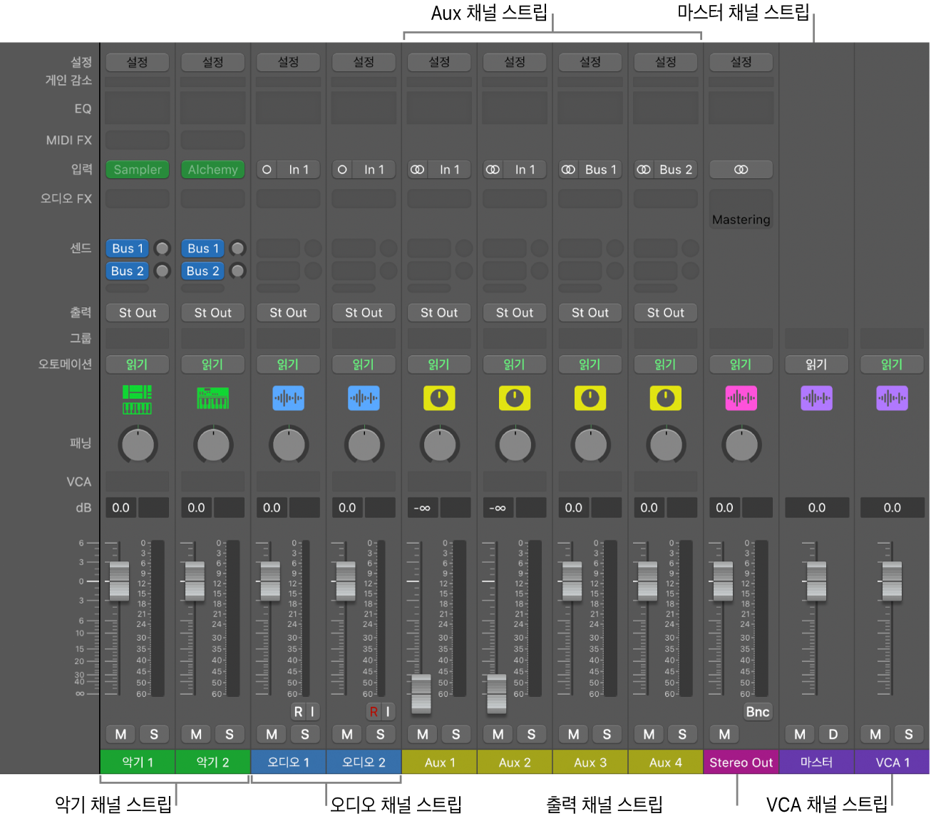
Task: Enable record on 오디오 1
Action: (298, 711)
